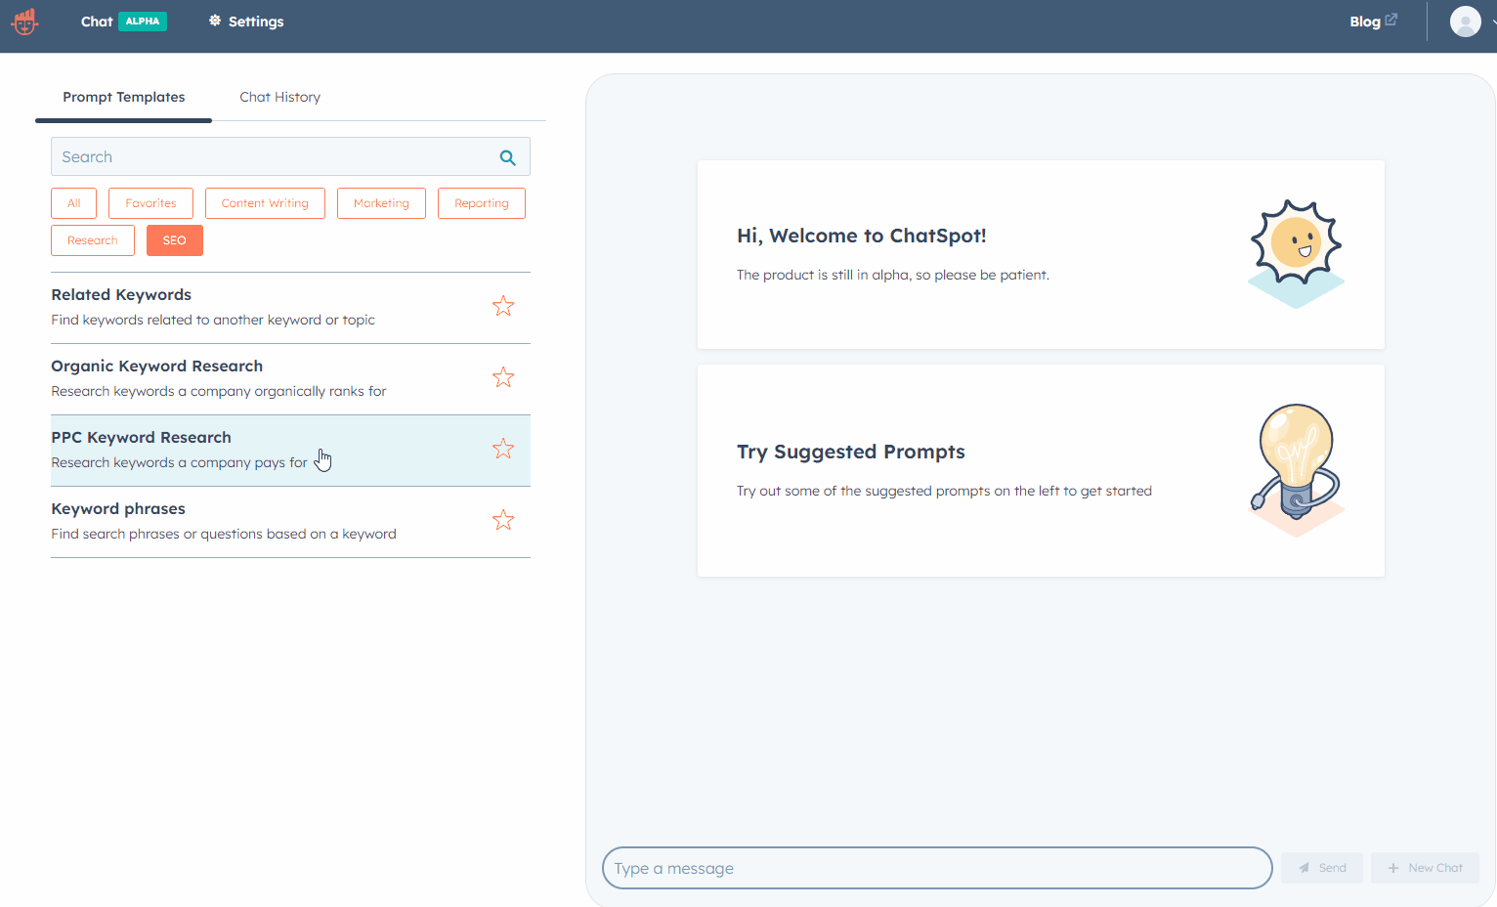1497x907 pixels.
Task: Favorite the Related Keywords template star
Action: pos(503,306)
